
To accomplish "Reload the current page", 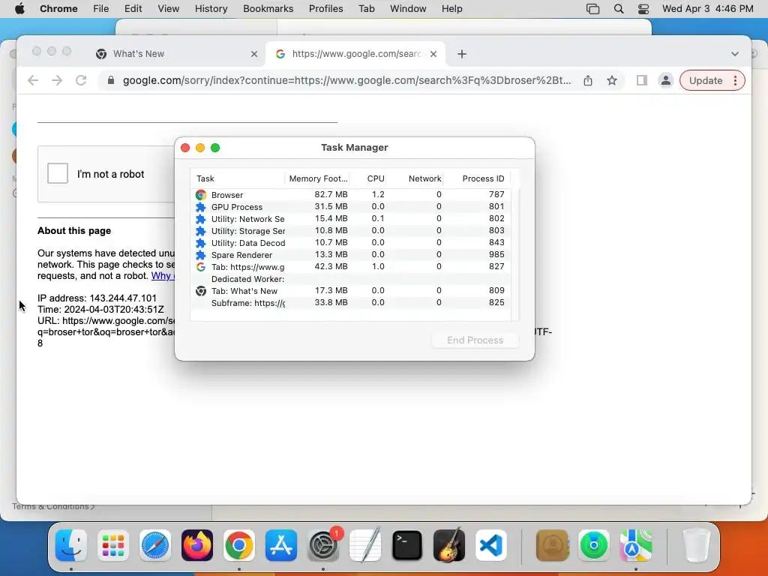I will pos(81,80).
